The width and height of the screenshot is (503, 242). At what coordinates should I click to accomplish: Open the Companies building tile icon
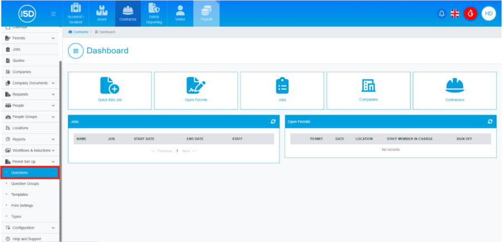click(368, 85)
